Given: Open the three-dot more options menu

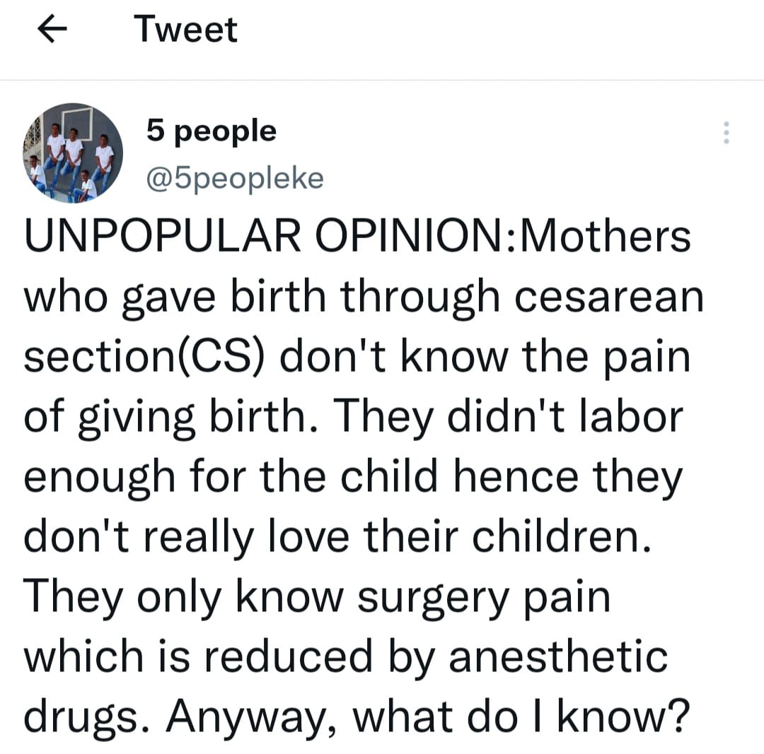Looking at the screenshot, I should tap(724, 133).
